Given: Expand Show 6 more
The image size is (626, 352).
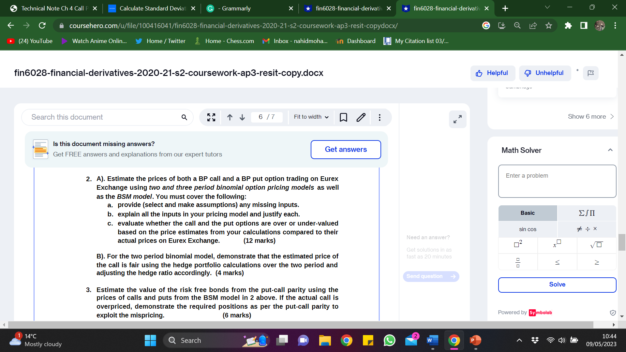Looking at the screenshot, I should point(590,117).
